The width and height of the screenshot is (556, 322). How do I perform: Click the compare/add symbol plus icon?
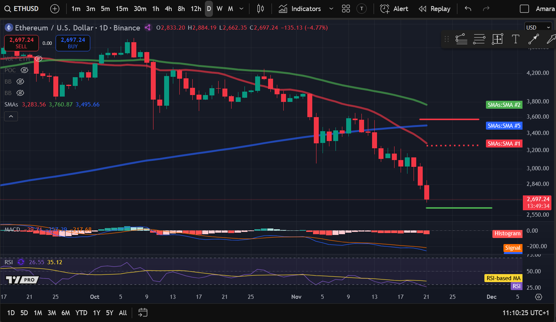pyautogui.click(x=54, y=8)
